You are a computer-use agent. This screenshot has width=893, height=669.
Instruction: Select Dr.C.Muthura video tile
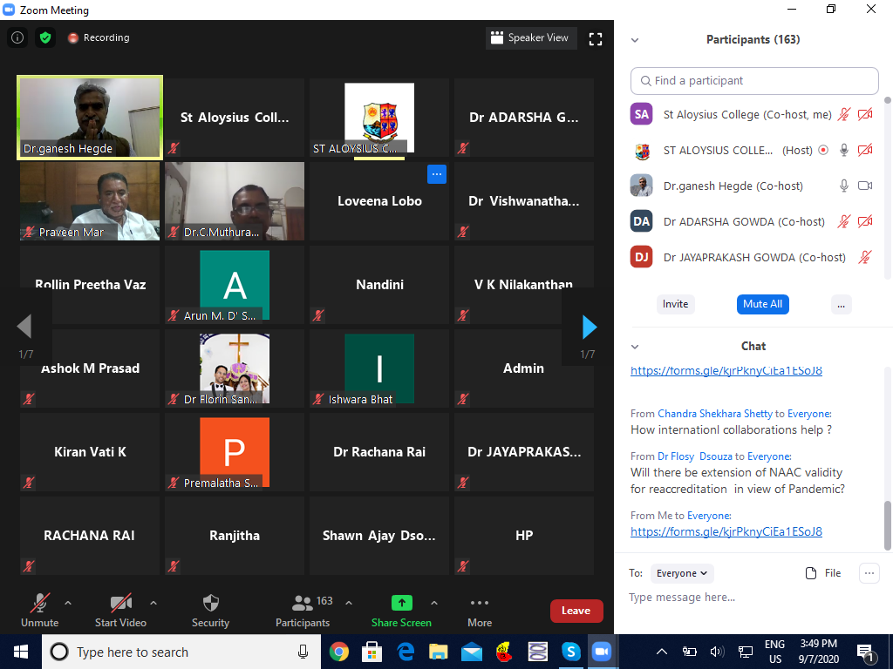(235, 201)
